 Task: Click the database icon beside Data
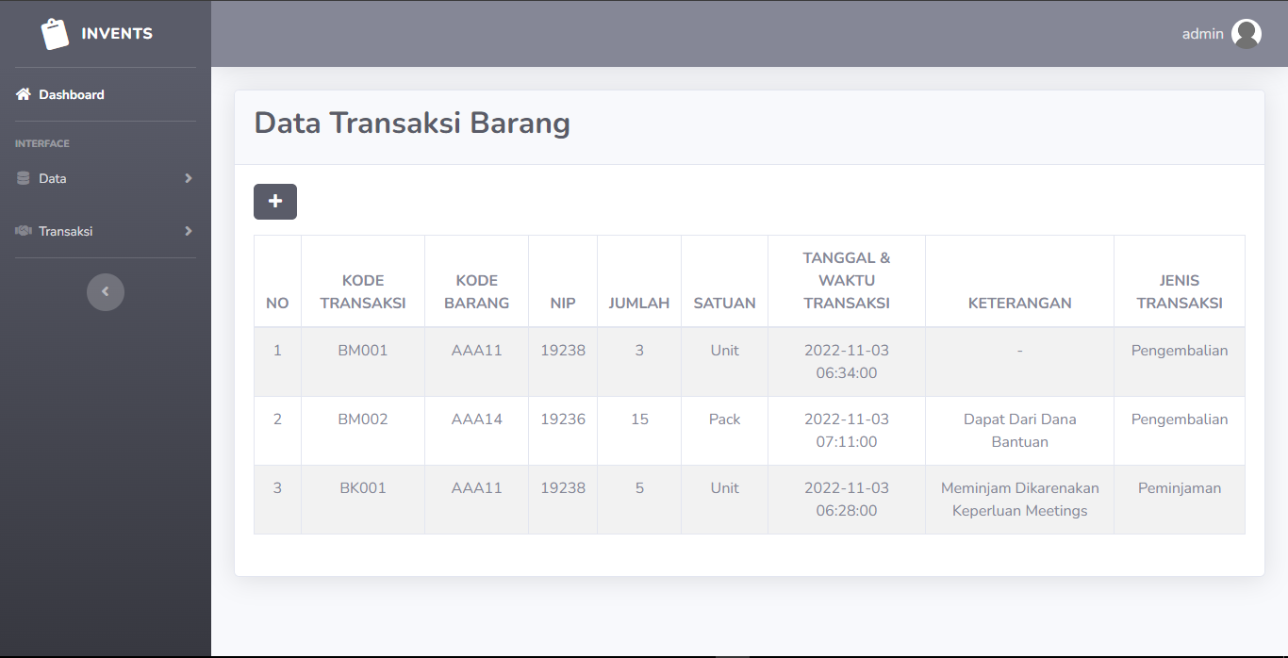(22, 178)
